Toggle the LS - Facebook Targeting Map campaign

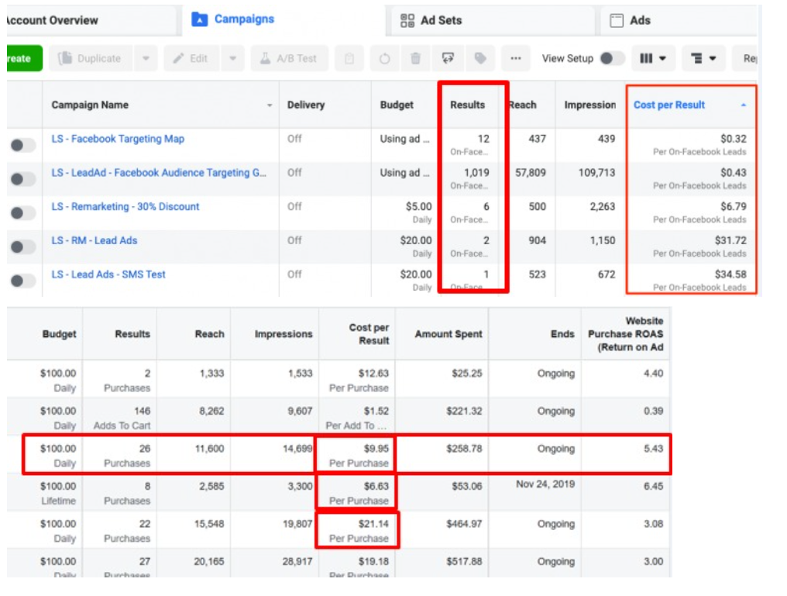tap(22, 145)
